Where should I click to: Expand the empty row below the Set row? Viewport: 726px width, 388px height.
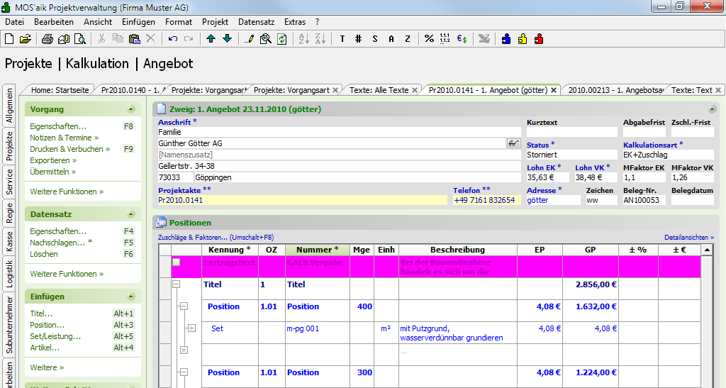pyautogui.click(x=184, y=350)
